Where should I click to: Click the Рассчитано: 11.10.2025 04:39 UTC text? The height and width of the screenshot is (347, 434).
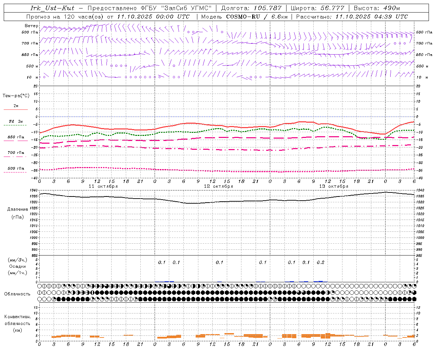click(352, 17)
